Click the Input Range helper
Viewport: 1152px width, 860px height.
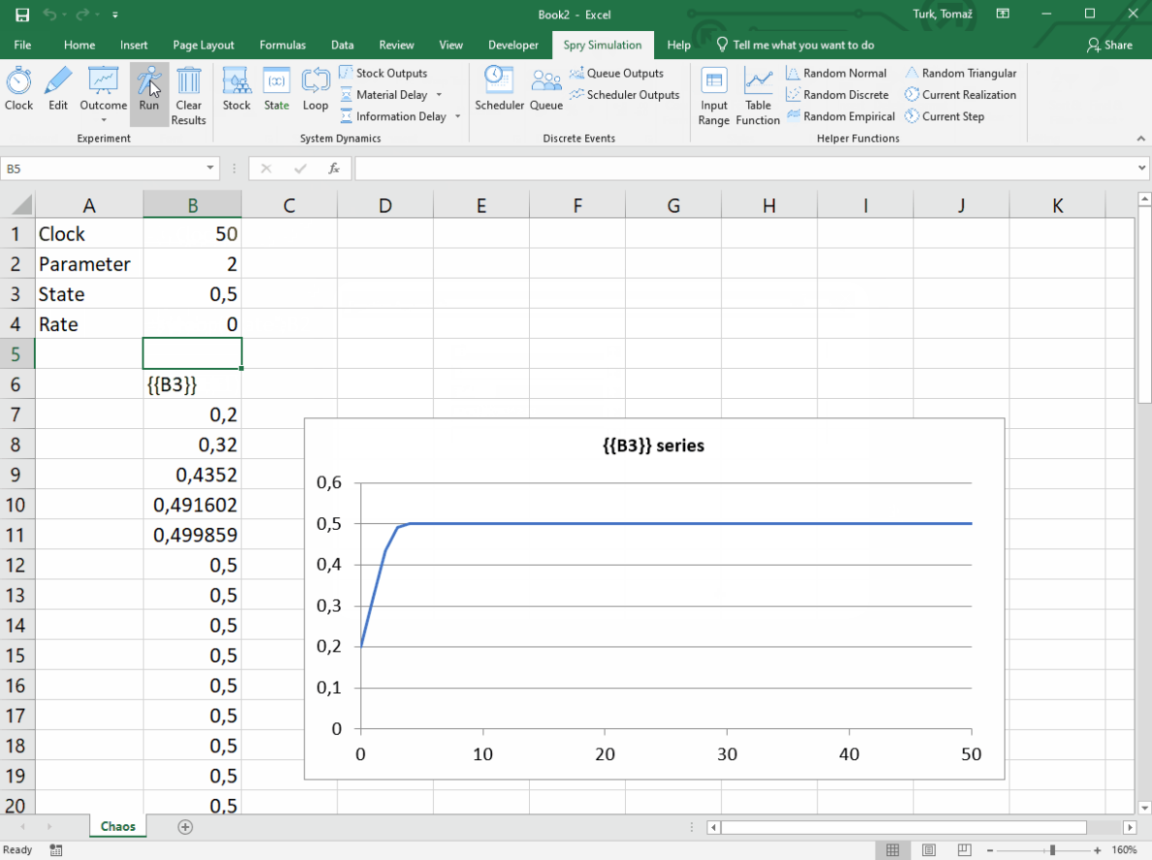713,95
